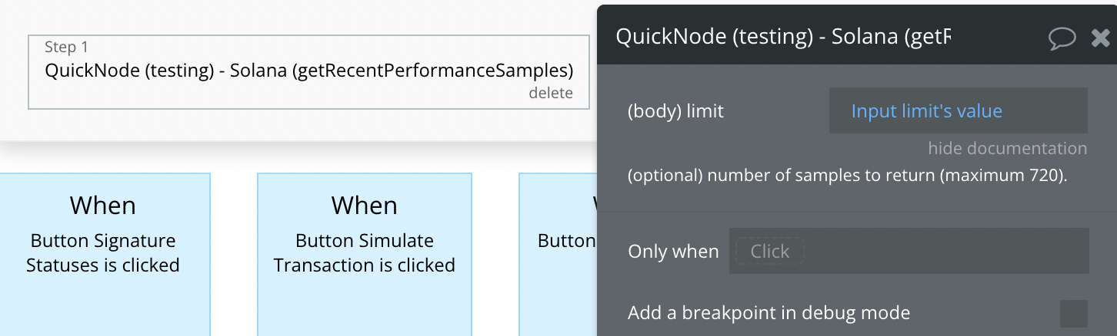This screenshot has height=336, width=1117.
Task: Click "When" heading of Signature Statuses event
Action: coord(103,206)
